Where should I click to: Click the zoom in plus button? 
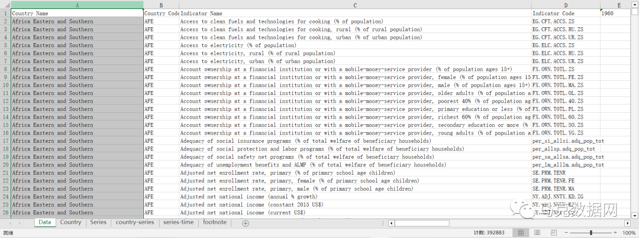(x=617, y=232)
